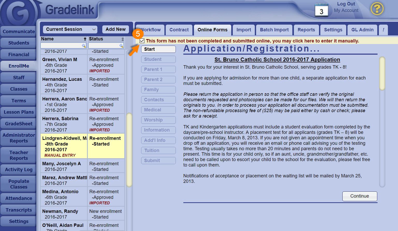Select the Information form step
This screenshot has height=231, width=398.
(158, 130)
